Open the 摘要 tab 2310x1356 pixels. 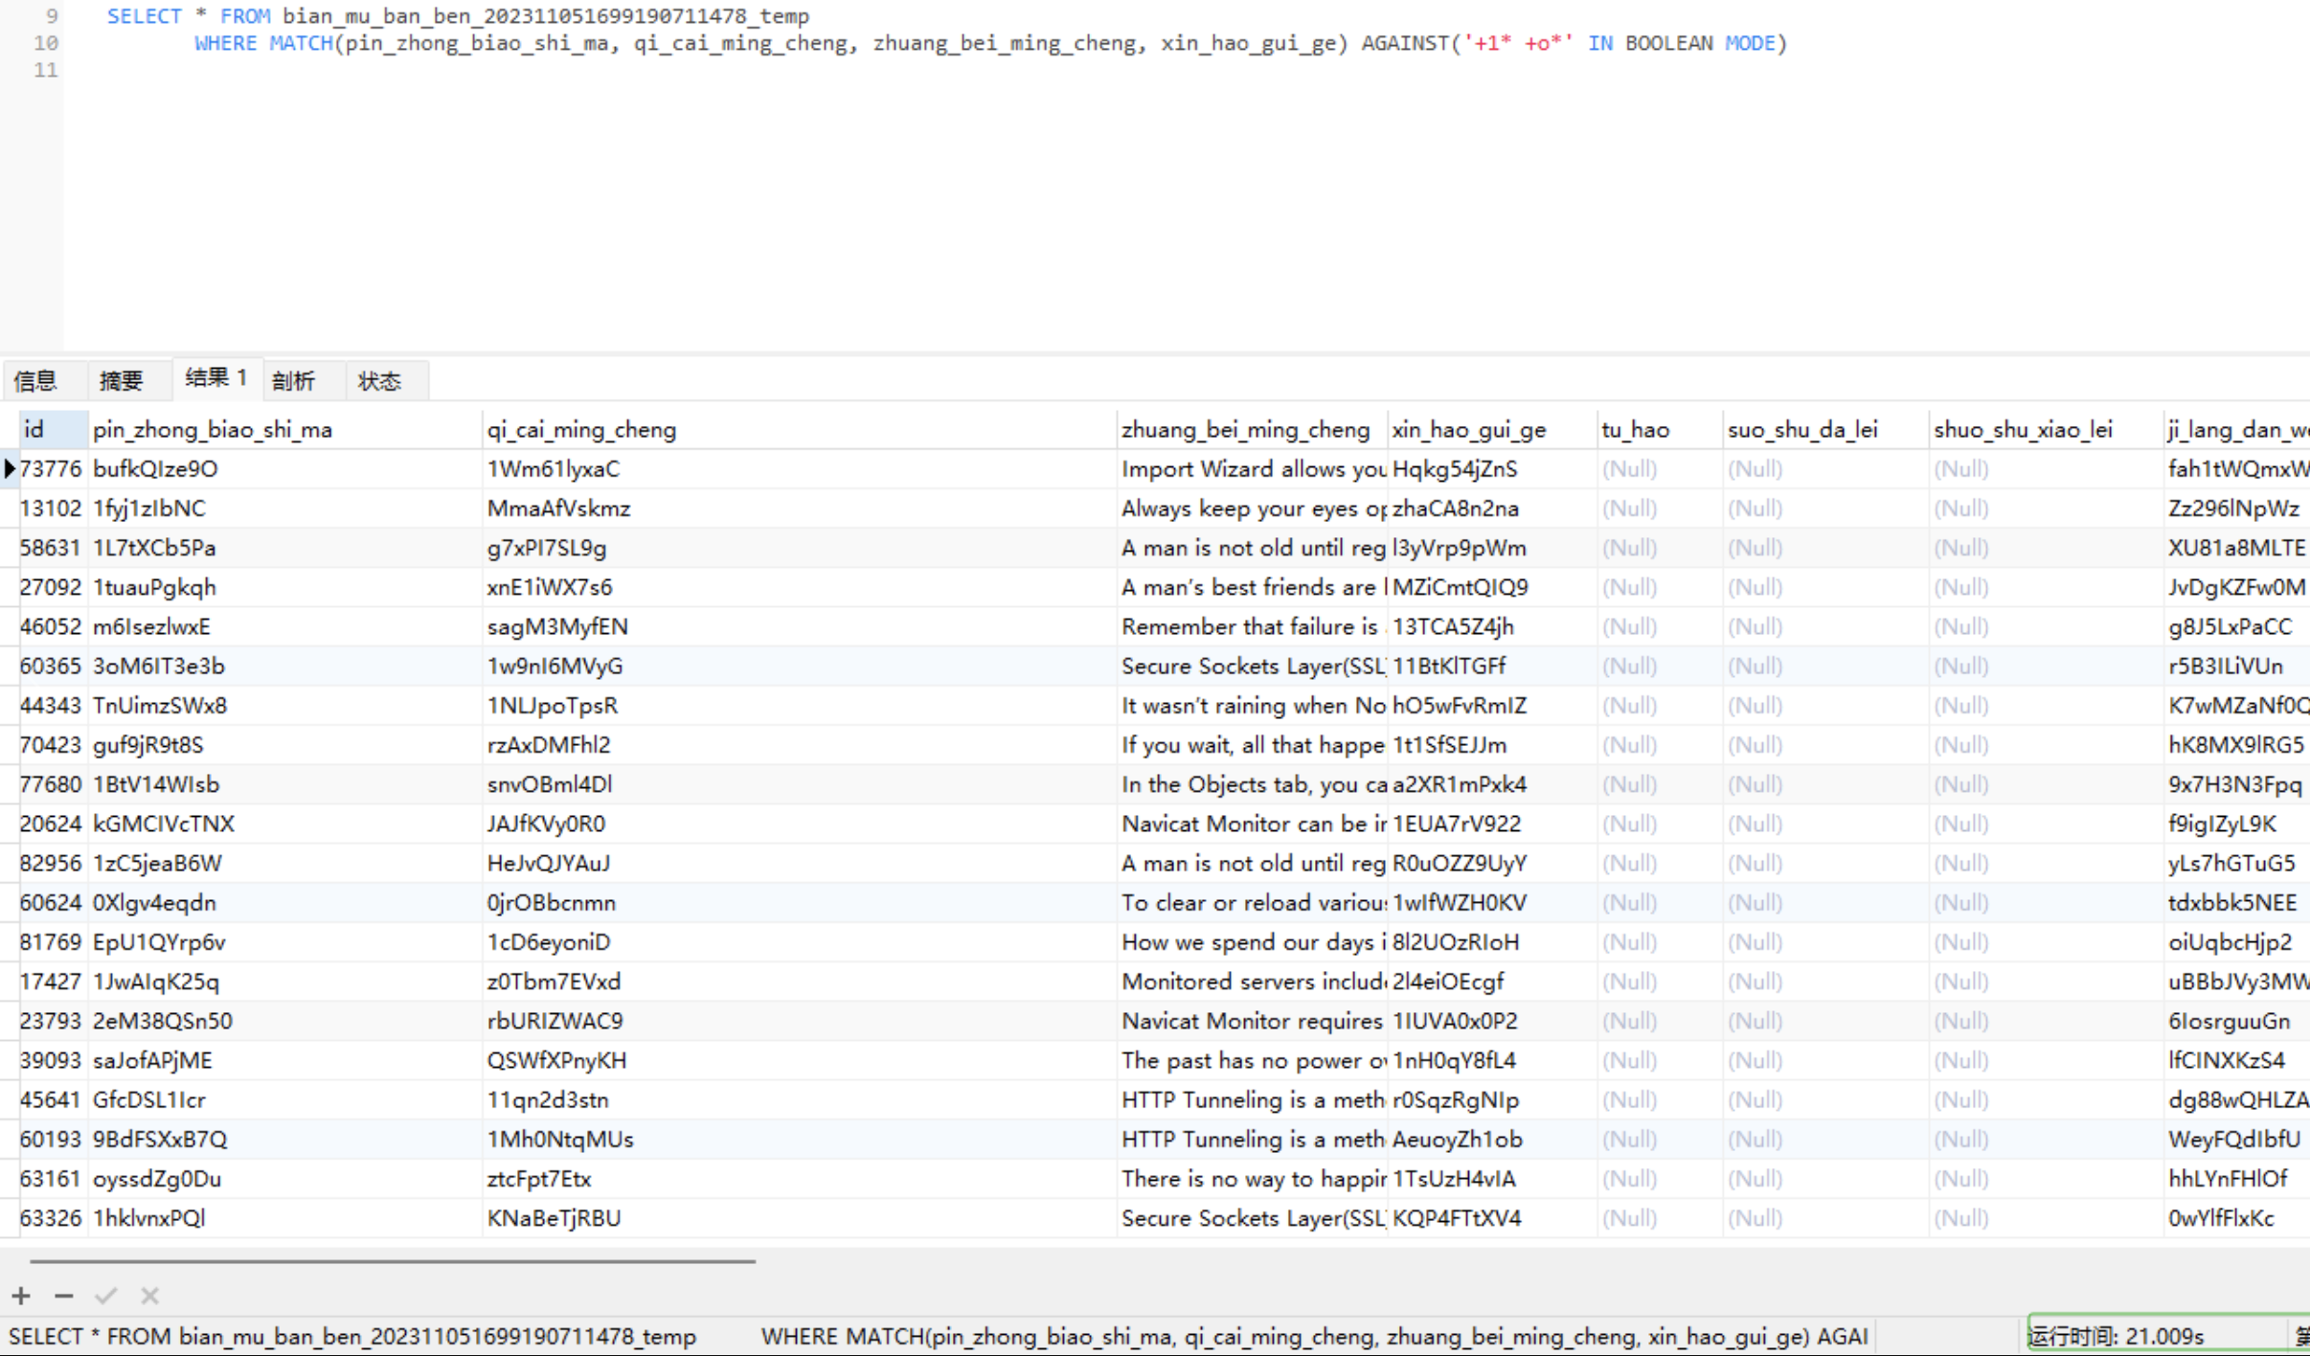click(x=122, y=381)
